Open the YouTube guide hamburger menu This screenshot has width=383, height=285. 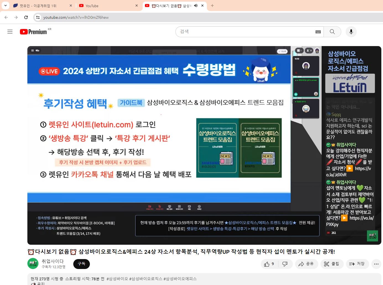(10, 32)
